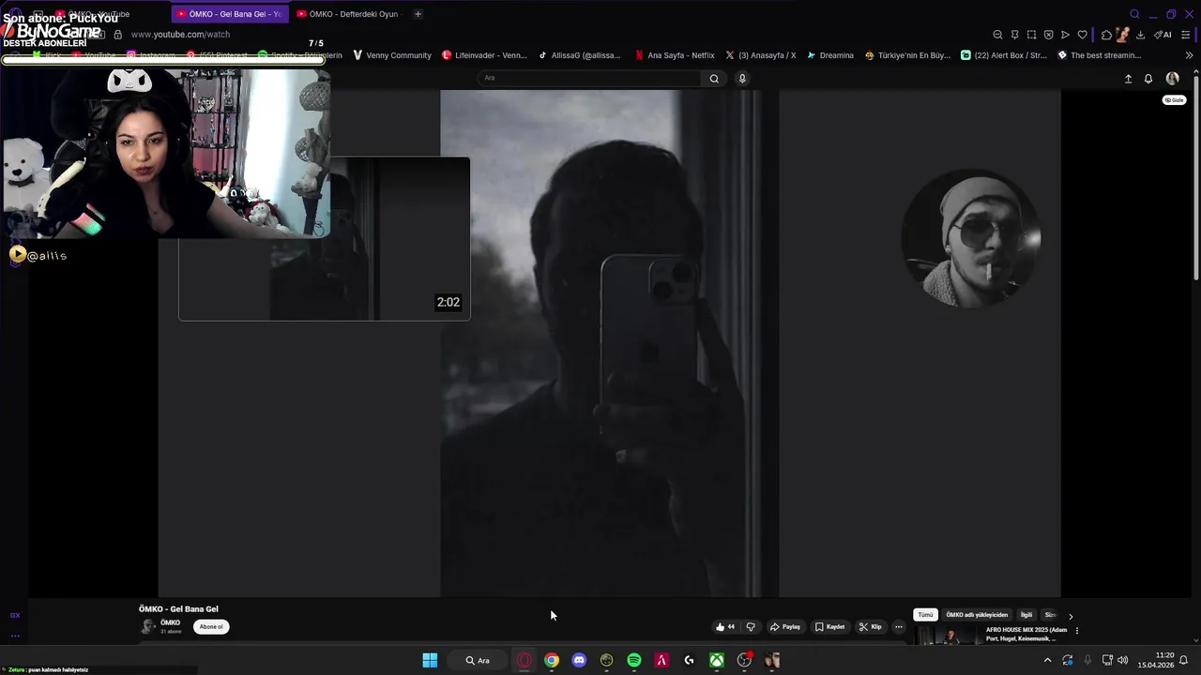This screenshot has width=1201, height=675.
Task: Click the Paylaş share button
Action: coord(785,627)
